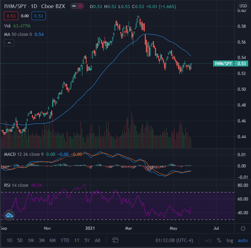The image size is (251, 248).
Task: Collapse the indicator legend arrow
Action: pyautogui.click(x=9, y=43)
